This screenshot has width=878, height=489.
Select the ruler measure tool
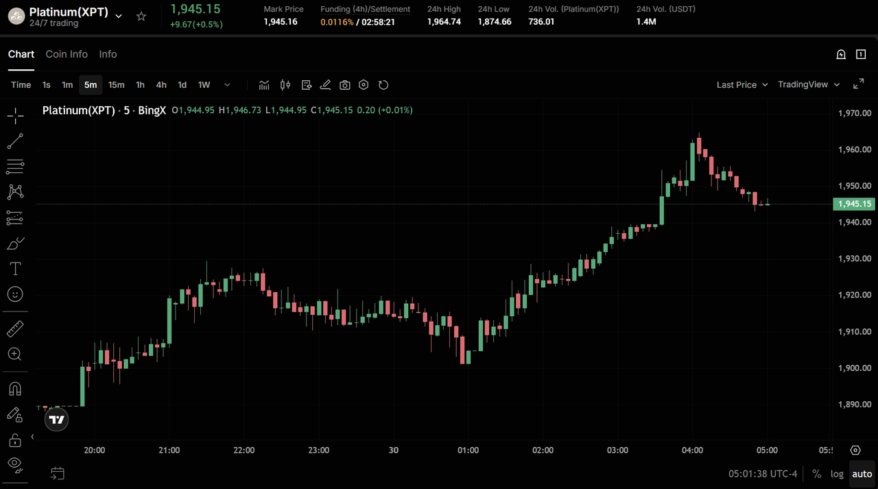[15, 329]
